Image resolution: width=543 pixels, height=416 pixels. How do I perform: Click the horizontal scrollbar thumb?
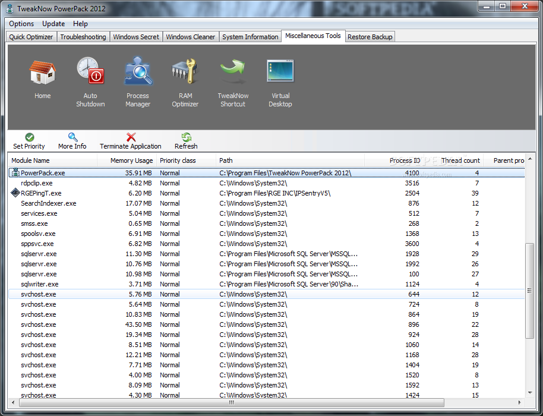point(232,402)
